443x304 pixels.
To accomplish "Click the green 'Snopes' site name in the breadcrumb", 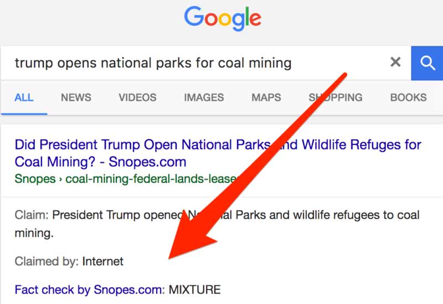I will tap(35, 179).
